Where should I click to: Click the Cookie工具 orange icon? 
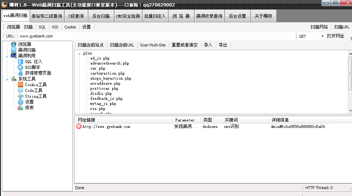click(x=21, y=84)
